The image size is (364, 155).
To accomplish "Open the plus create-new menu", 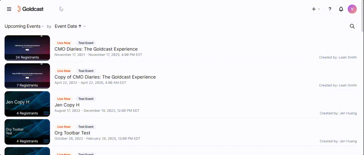I will [x=314, y=9].
